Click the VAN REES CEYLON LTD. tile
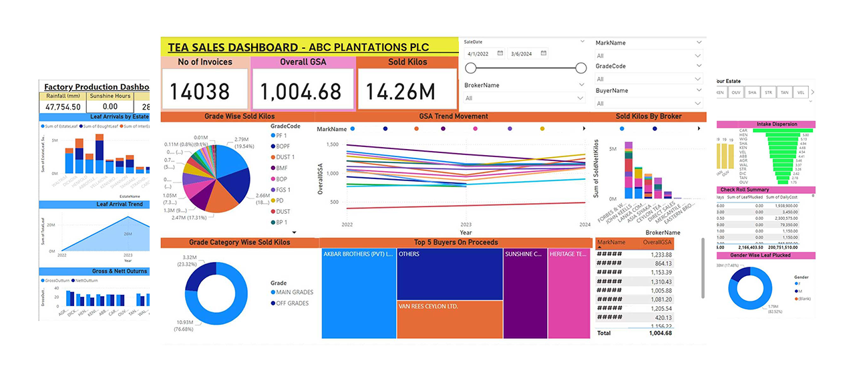The height and width of the screenshot is (385, 855). pyautogui.click(x=449, y=319)
